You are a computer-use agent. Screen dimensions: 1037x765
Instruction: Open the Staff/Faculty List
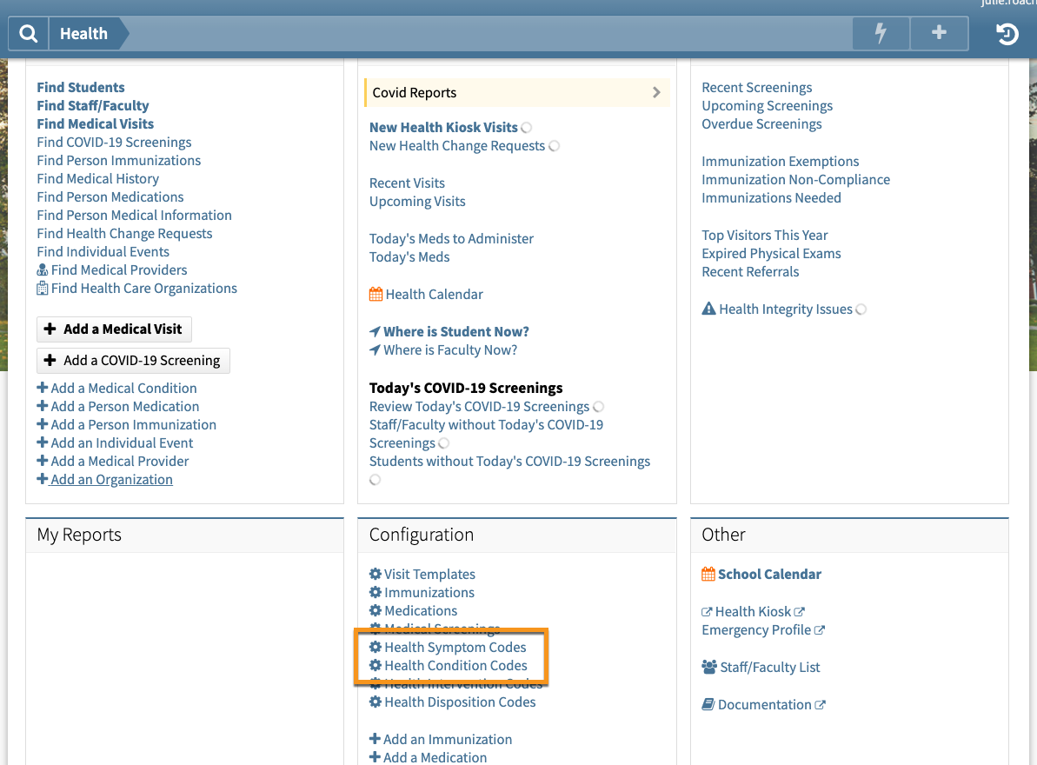[769, 668]
